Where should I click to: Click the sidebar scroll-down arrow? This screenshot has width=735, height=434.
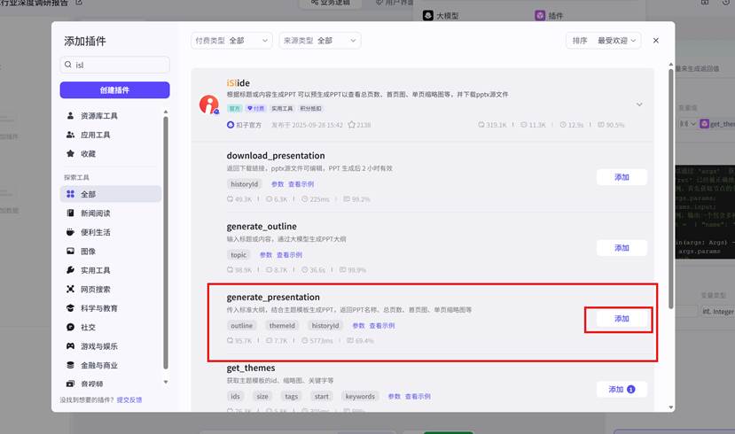click(x=166, y=382)
